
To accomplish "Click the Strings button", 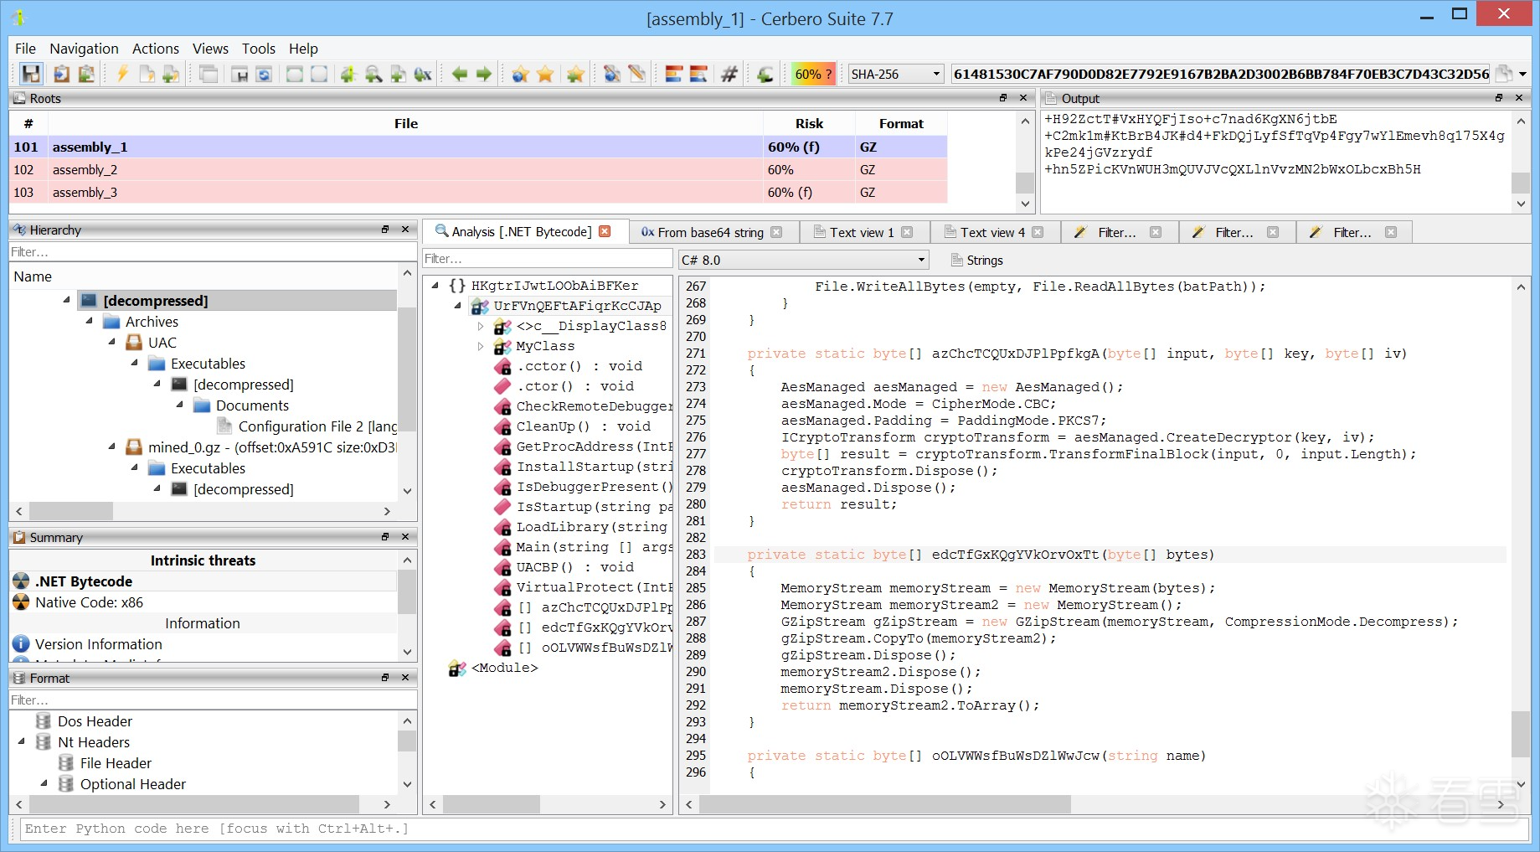I will pos(976,260).
